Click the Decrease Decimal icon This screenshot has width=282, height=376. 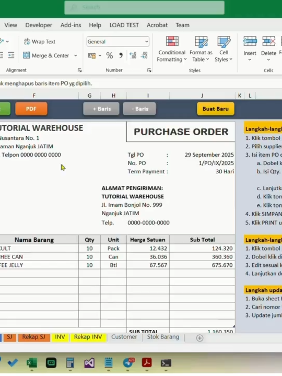coord(144,56)
